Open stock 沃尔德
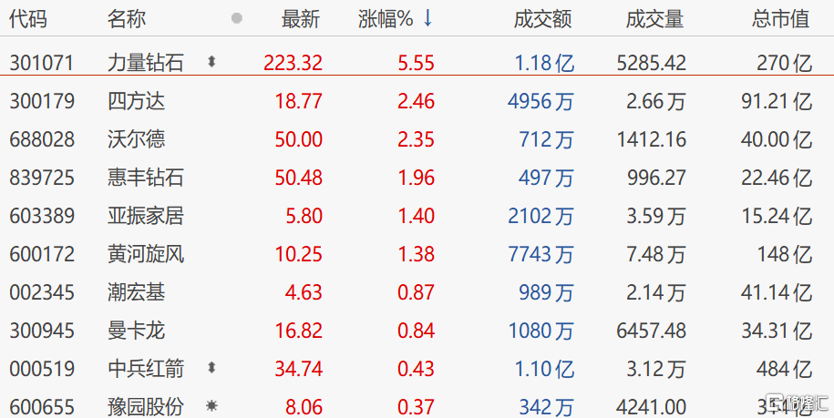 click(136, 139)
